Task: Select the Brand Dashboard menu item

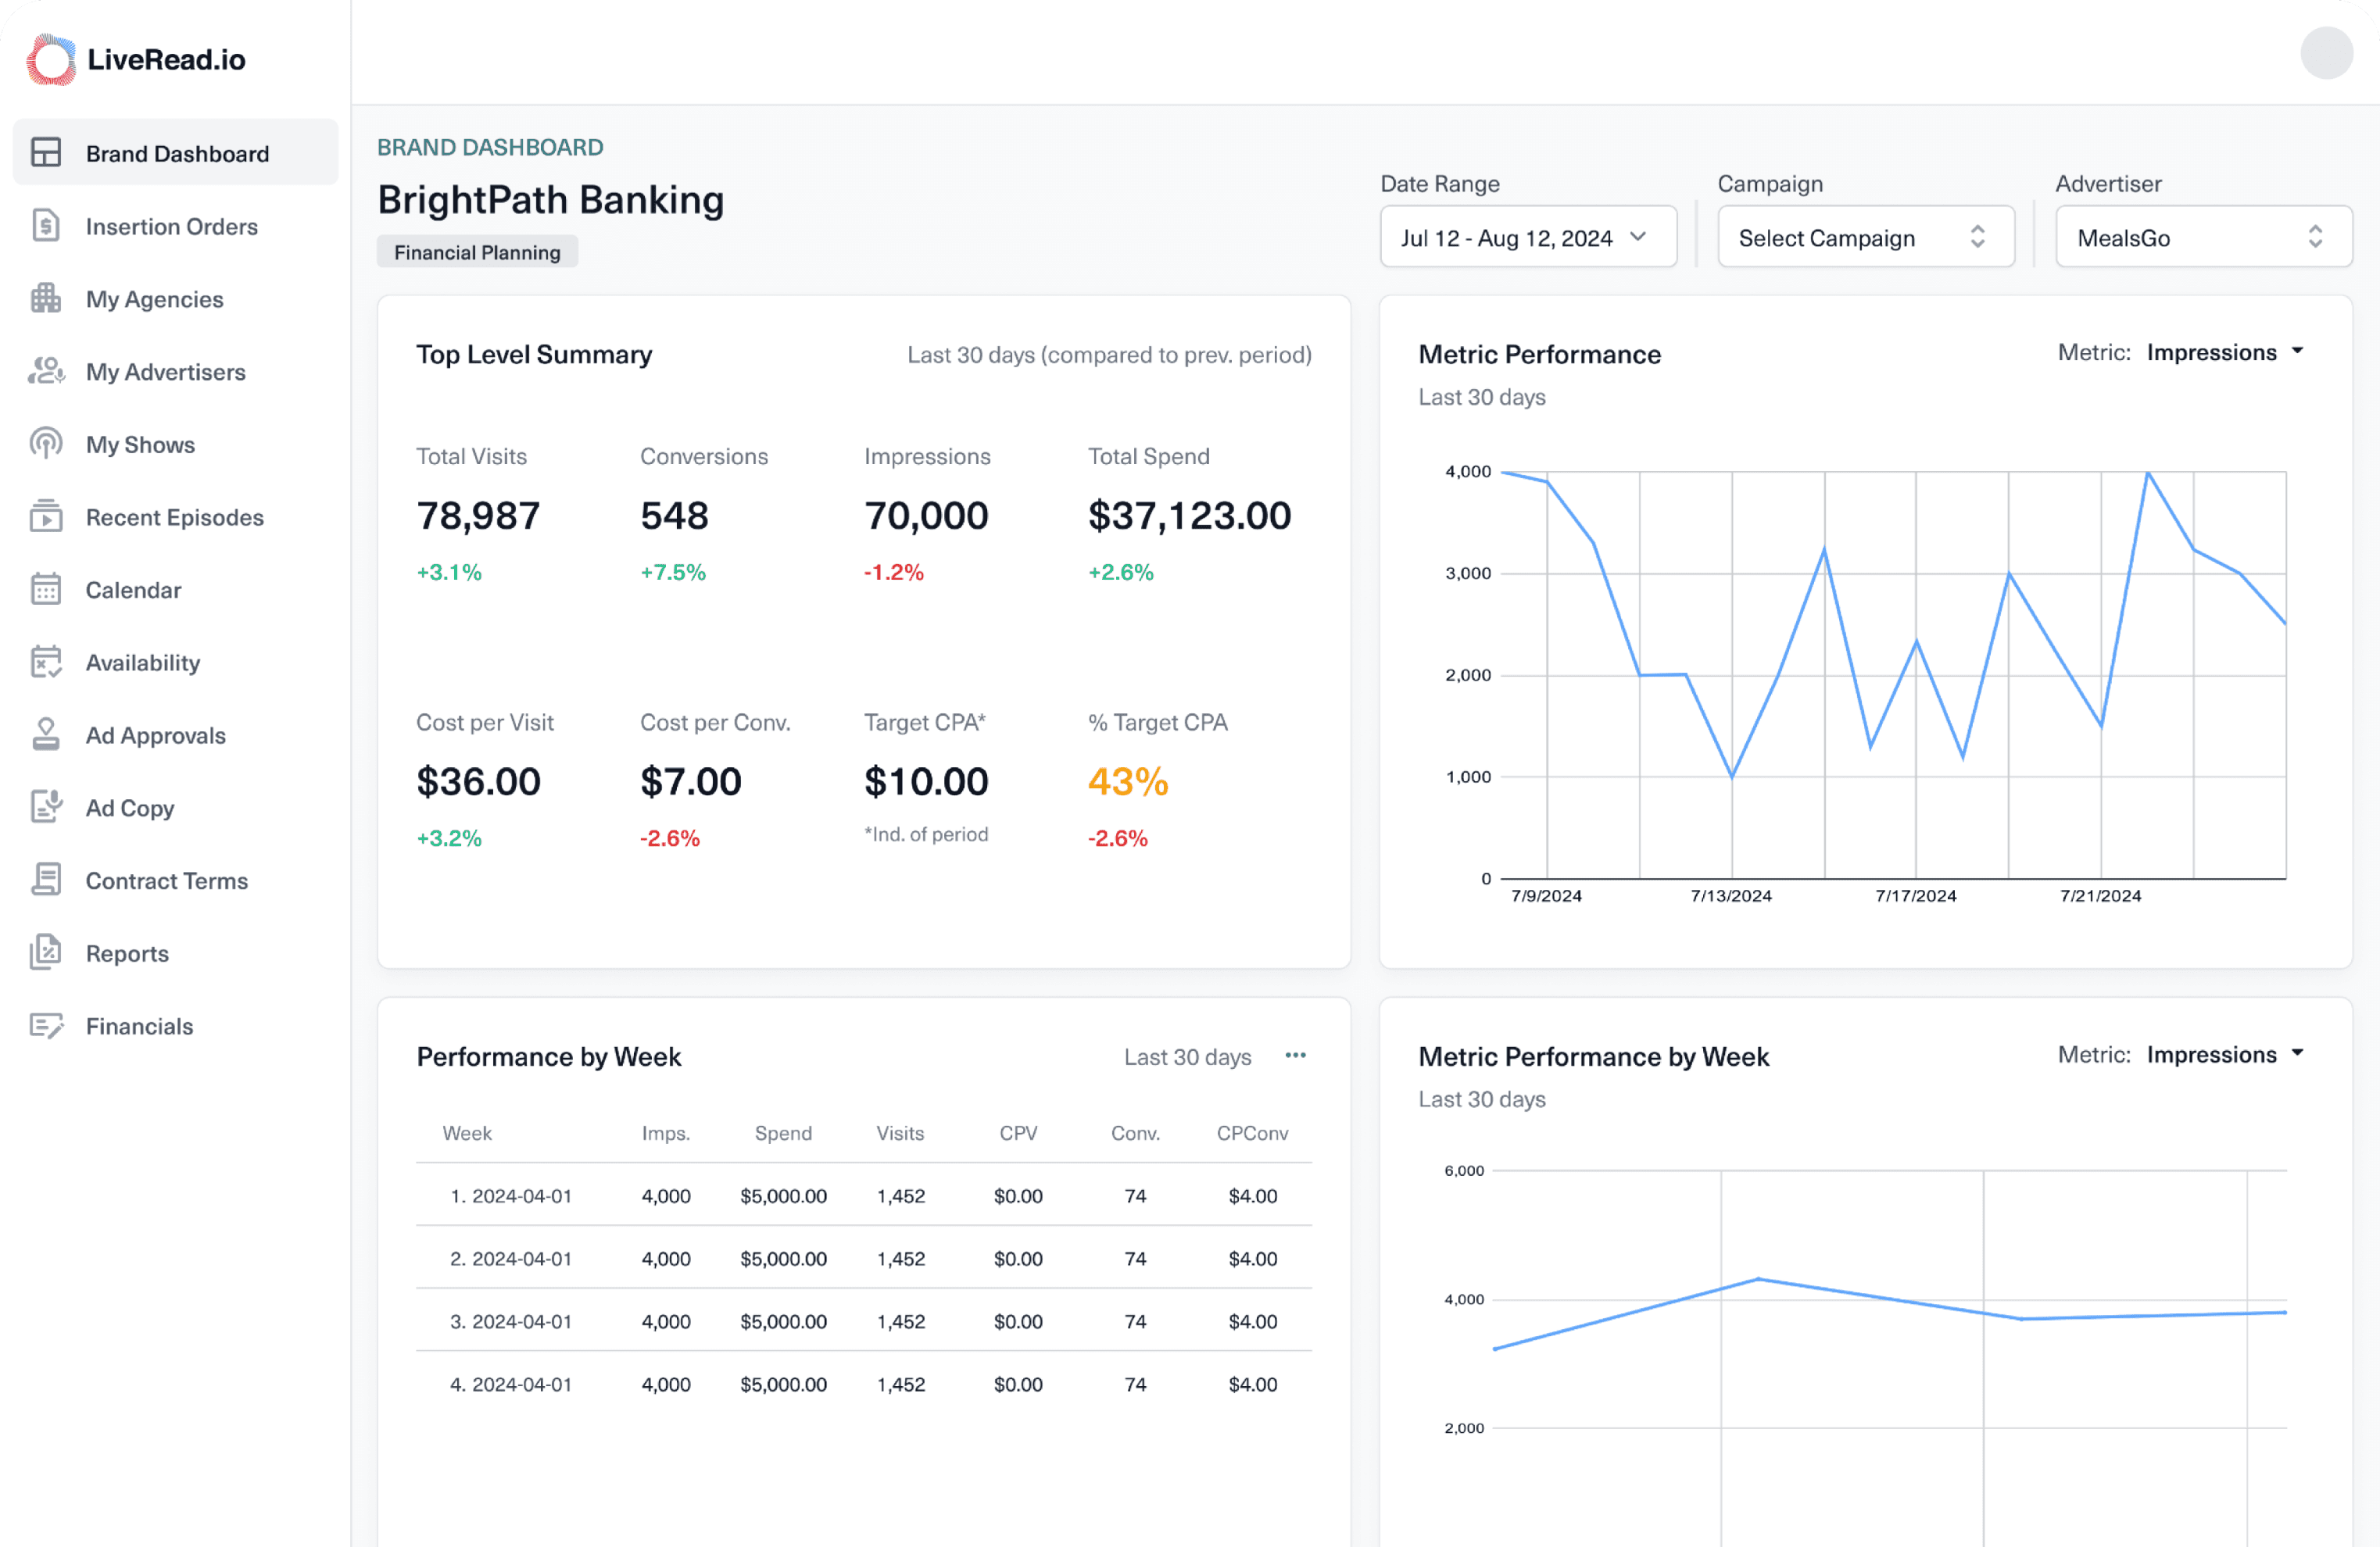Action: pyautogui.click(x=177, y=153)
